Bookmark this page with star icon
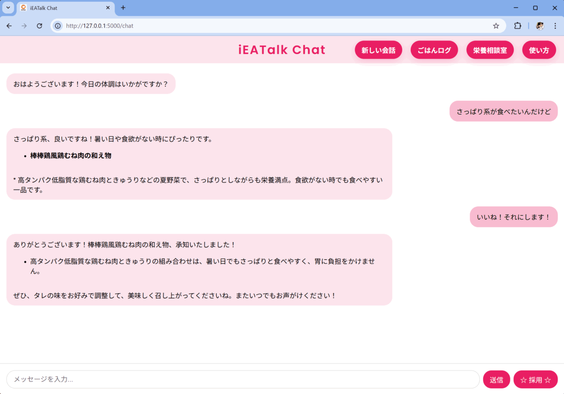 (496, 26)
